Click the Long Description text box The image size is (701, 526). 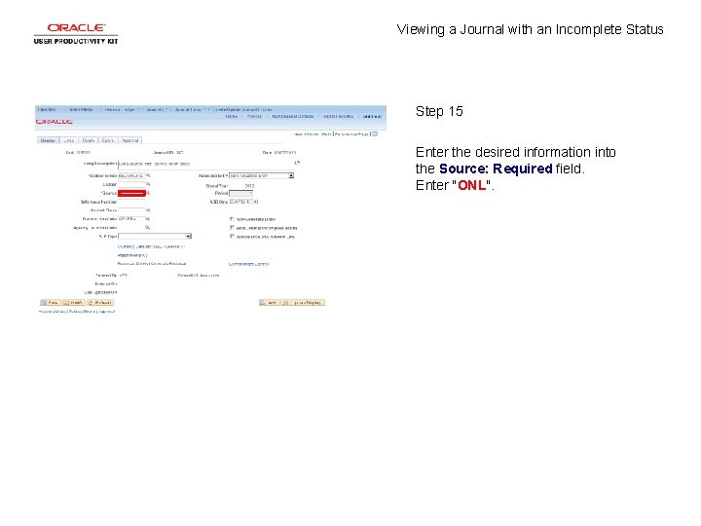(205, 165)
